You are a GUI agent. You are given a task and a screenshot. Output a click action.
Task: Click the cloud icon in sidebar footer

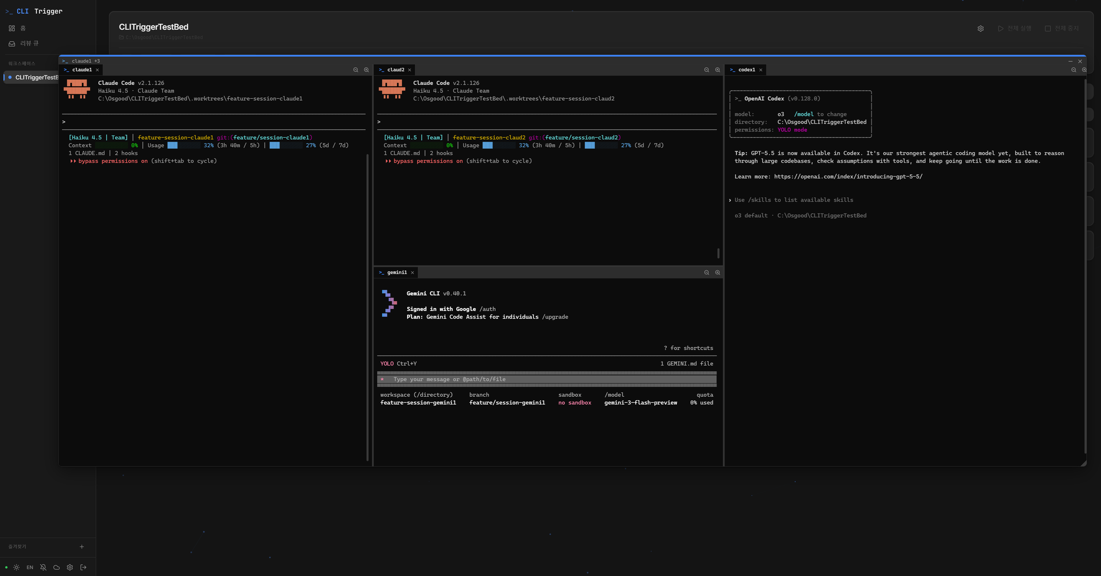point(56,567)
